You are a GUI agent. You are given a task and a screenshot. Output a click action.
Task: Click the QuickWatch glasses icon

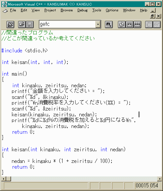point(157,25)
